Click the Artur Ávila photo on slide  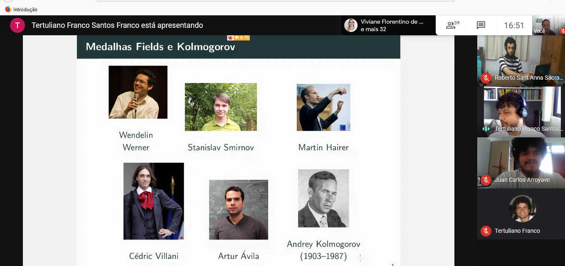coord(239,210)
